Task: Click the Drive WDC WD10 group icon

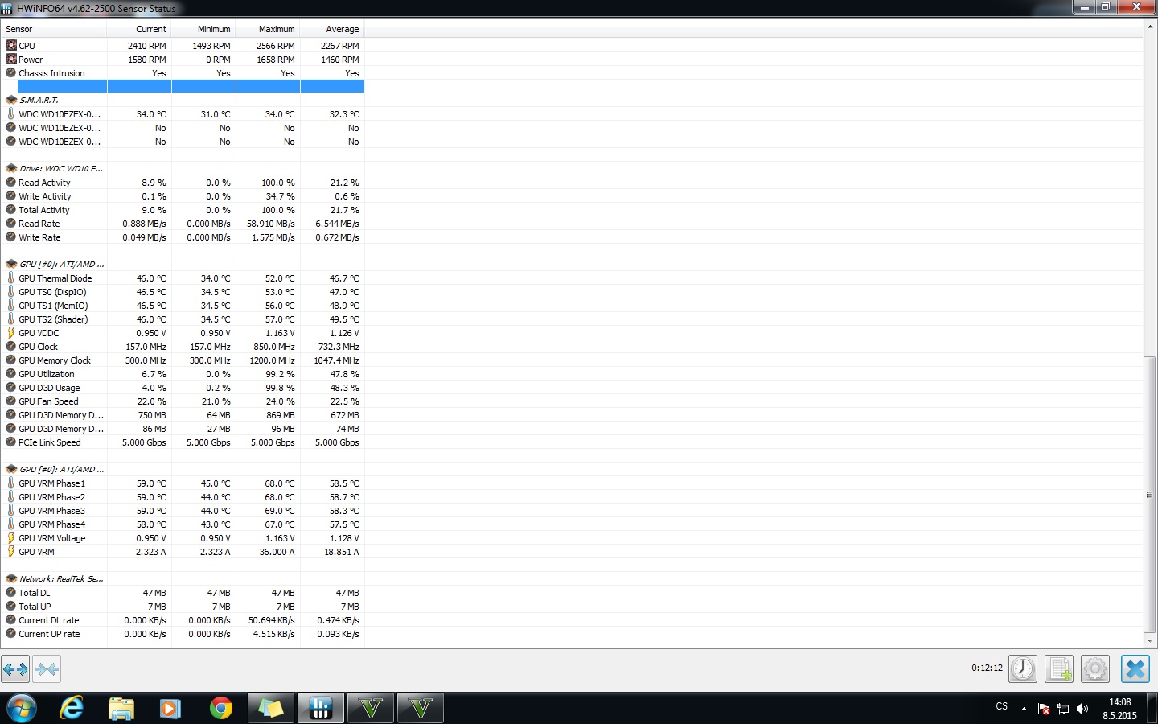Action: coord(11,169)
